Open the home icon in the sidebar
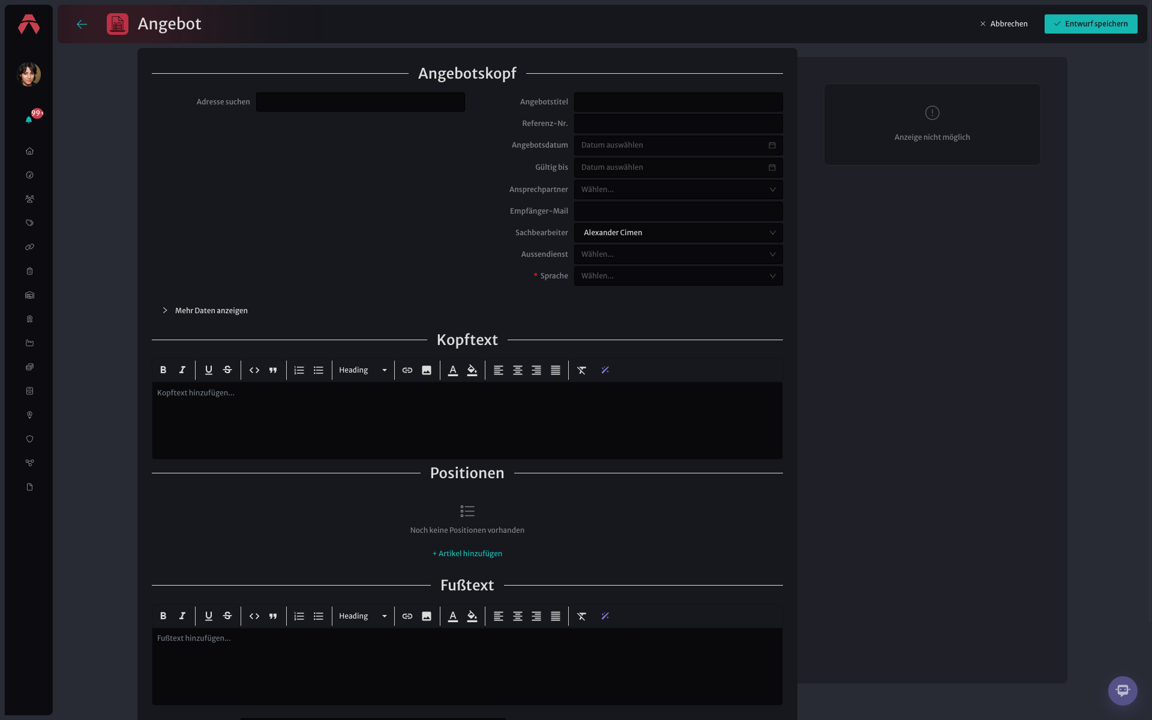Image resolution: width=1152 pixels, height=720 pixels. coord(29,151)
